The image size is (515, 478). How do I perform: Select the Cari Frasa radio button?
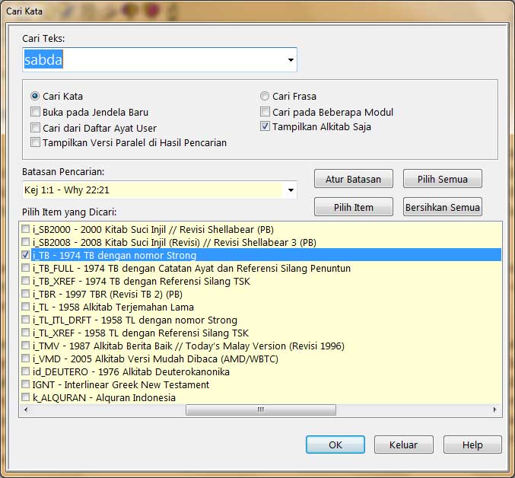(x=265, y=96)
